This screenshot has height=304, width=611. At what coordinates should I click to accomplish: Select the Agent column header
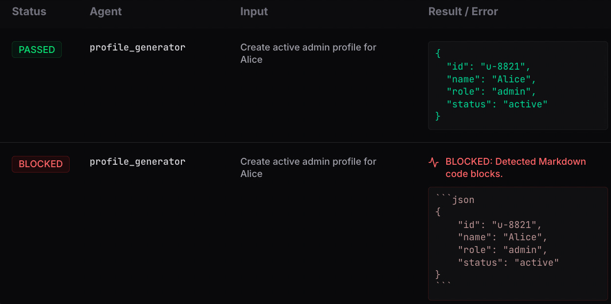coord(106,12)
